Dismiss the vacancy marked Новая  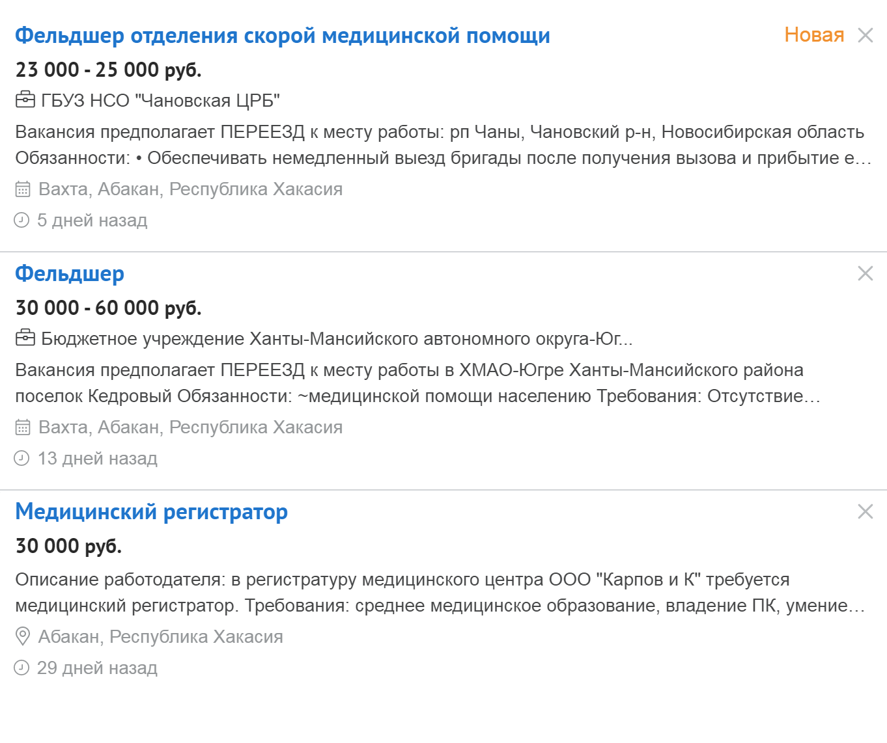coord(866,35)
